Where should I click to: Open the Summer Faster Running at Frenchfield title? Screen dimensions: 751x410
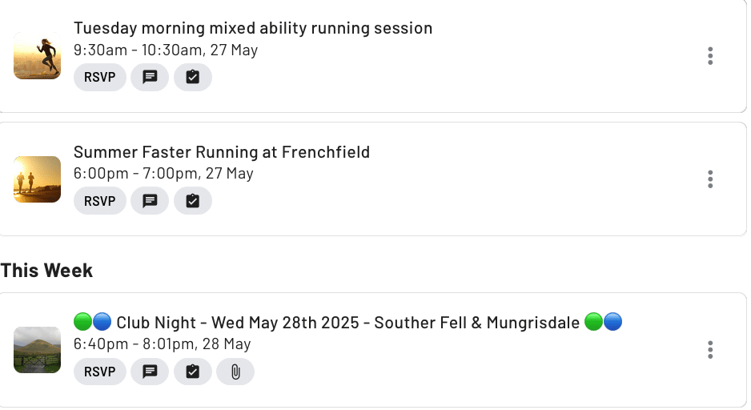(x=222, y=152)
